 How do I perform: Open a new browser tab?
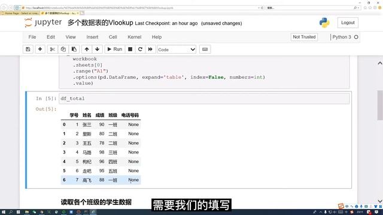82,13
